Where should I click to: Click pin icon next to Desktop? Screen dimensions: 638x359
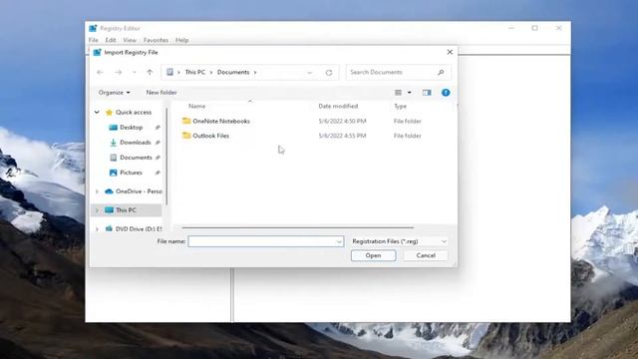(158, 128)
